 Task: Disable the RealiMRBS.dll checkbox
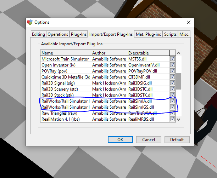click(x=172, y=119)
